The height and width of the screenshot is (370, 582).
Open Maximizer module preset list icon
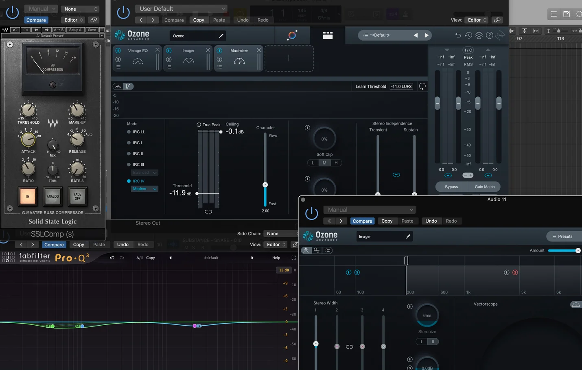(x=220, y=67)
